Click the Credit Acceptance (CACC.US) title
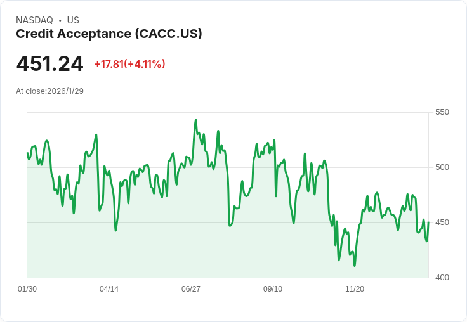The height and width of the screenshot is (322, 467). click(x=109, y=34)
